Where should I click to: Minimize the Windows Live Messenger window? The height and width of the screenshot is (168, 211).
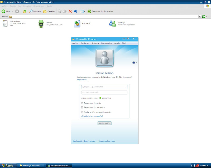point(124,39)
